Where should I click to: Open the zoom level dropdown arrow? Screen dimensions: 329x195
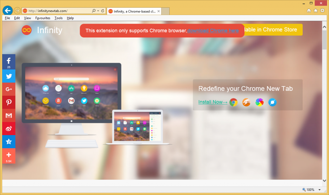320,190
